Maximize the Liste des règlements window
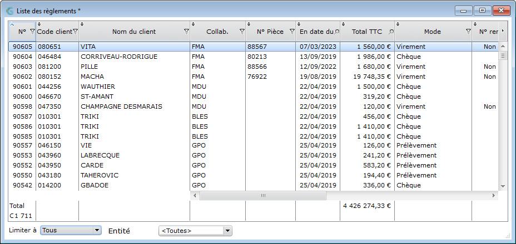 483,11
